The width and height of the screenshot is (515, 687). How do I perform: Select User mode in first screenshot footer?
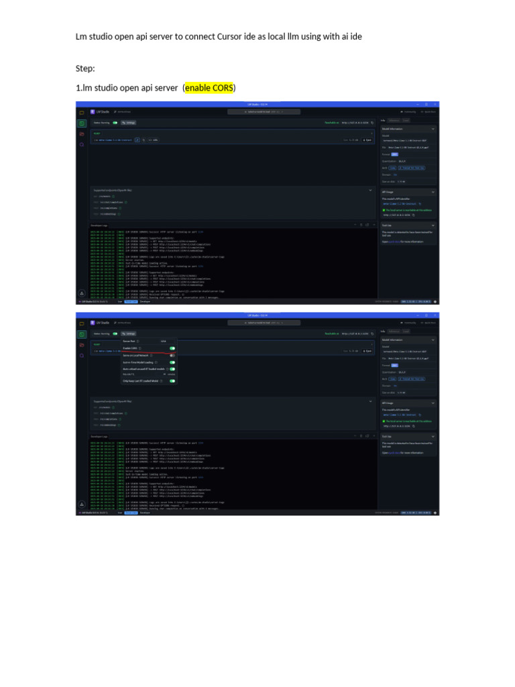(x=120, y=301)
